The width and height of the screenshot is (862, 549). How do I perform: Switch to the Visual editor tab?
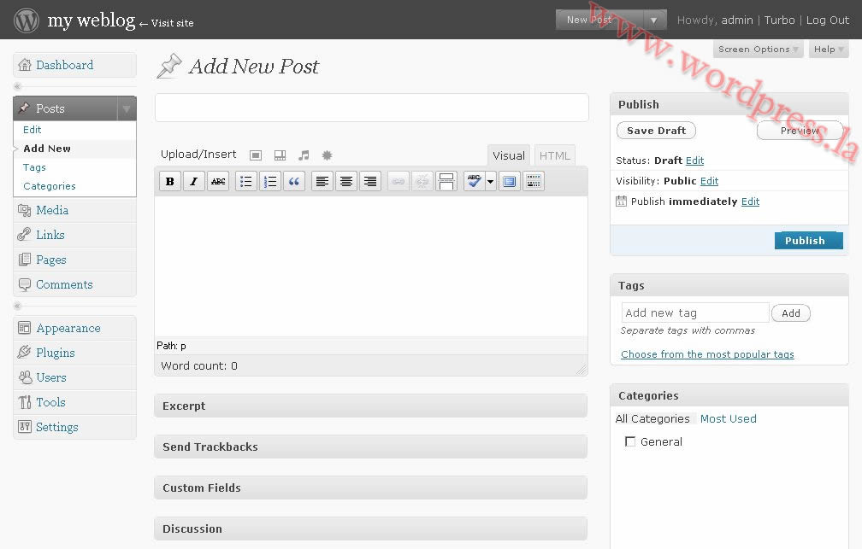(509, 155)
